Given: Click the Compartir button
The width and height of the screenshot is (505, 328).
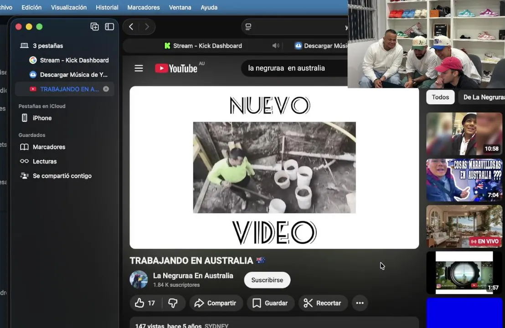Looking at the screenshot, I should pos(216,303).
